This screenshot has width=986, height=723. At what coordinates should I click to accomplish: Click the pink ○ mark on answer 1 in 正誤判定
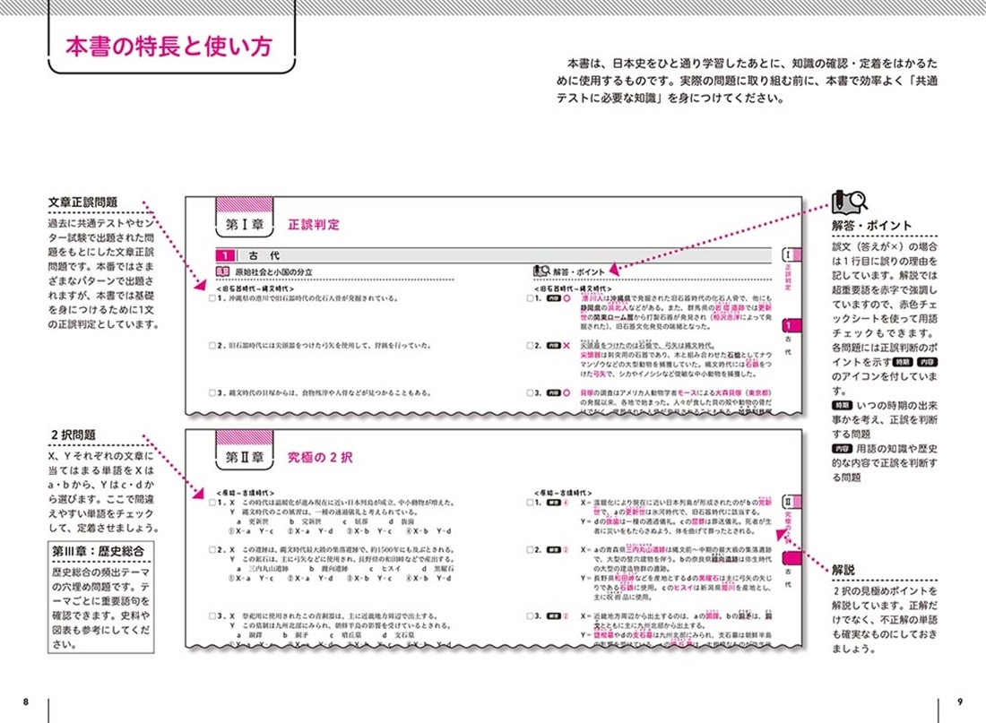pyautogui.click(x=567, y=298)
